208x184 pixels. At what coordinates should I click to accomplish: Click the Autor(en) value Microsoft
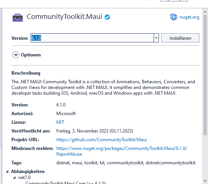pyautogui.click(x=66, y=114)
